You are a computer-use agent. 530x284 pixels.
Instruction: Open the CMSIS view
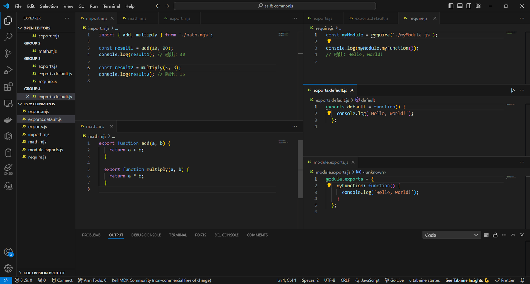coord(8,169)
